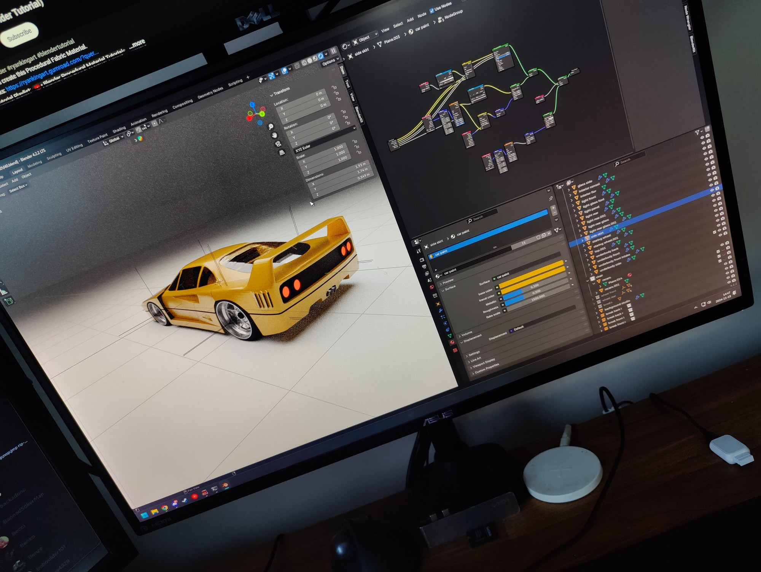Open the Modifiers wrench tab icon
The height and width of the screenshot is (572, 761).
click(x=441, y=310)
